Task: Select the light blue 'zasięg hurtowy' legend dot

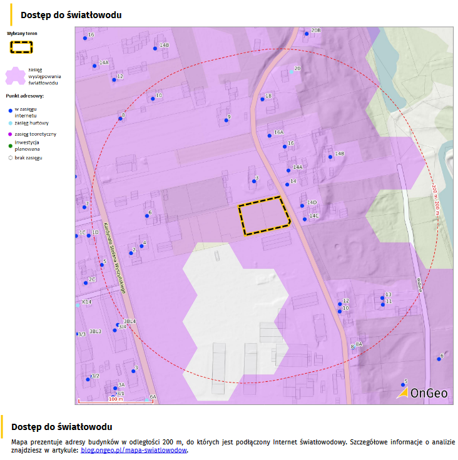Action: click(10, 123)
